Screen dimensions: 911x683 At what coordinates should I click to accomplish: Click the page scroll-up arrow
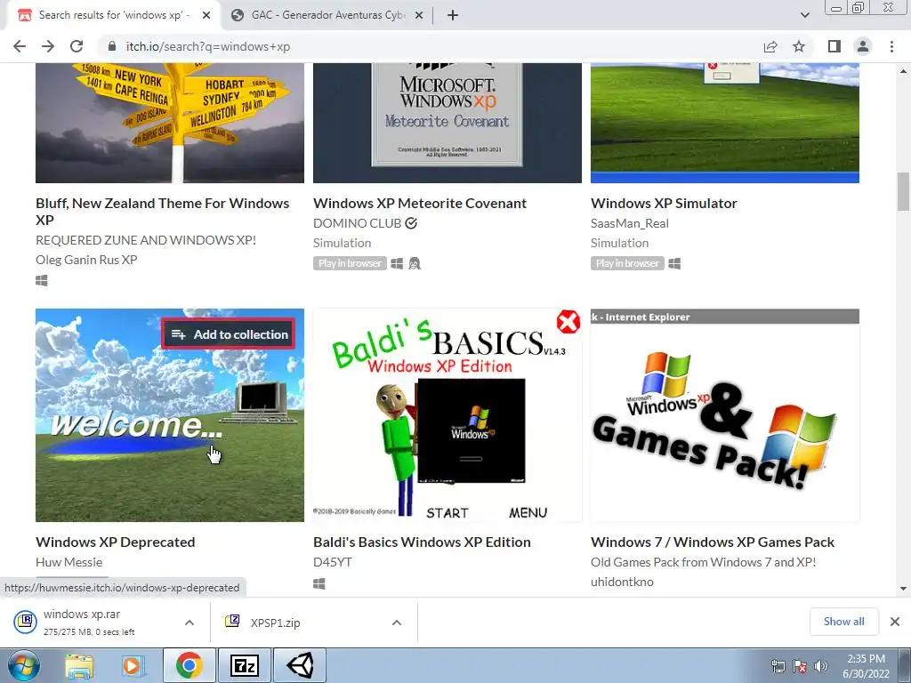(904, 71)
